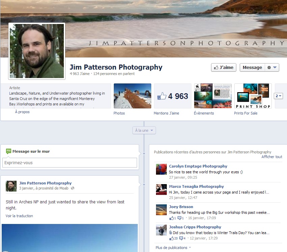Screen dimensions: 287x252
Task: Click the Prints For Sale label
Action: coord(245,113)
